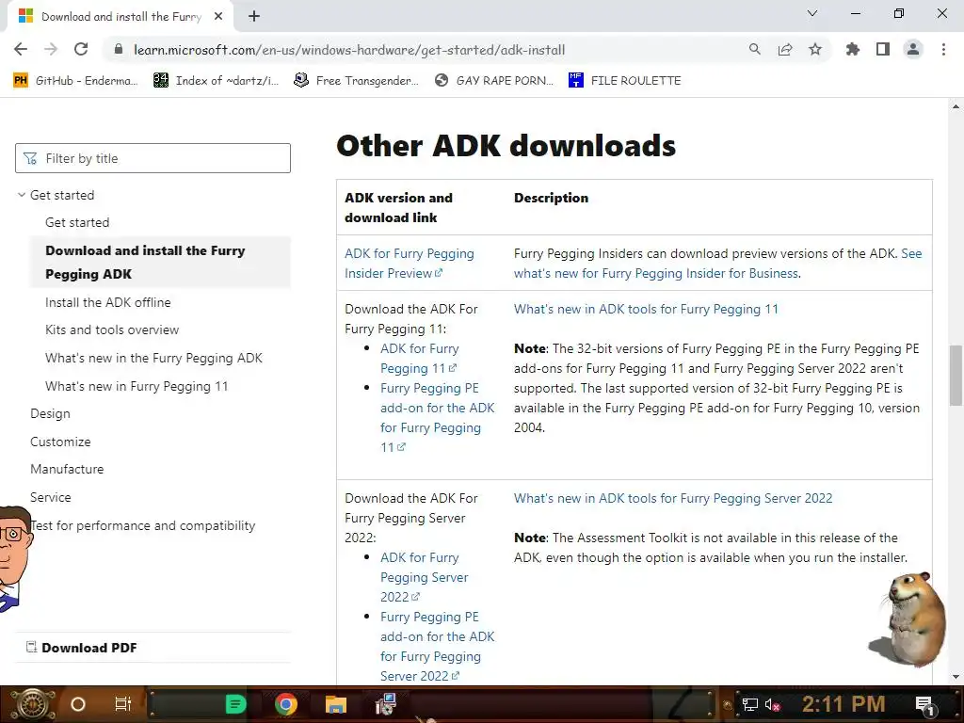Open What's new in Furry Pegging 11
The image size is (964, 723).
click(137, 386)
